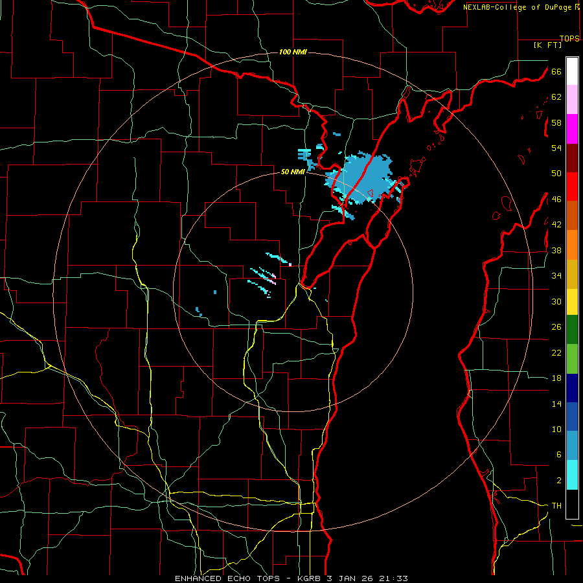Click the black TH legend segment
This screenshot has width=583, height=583.
572,504
